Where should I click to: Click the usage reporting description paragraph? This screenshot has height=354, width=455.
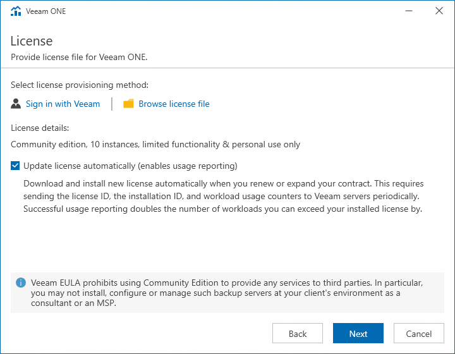pyautogui.click(x=223, y=196)
